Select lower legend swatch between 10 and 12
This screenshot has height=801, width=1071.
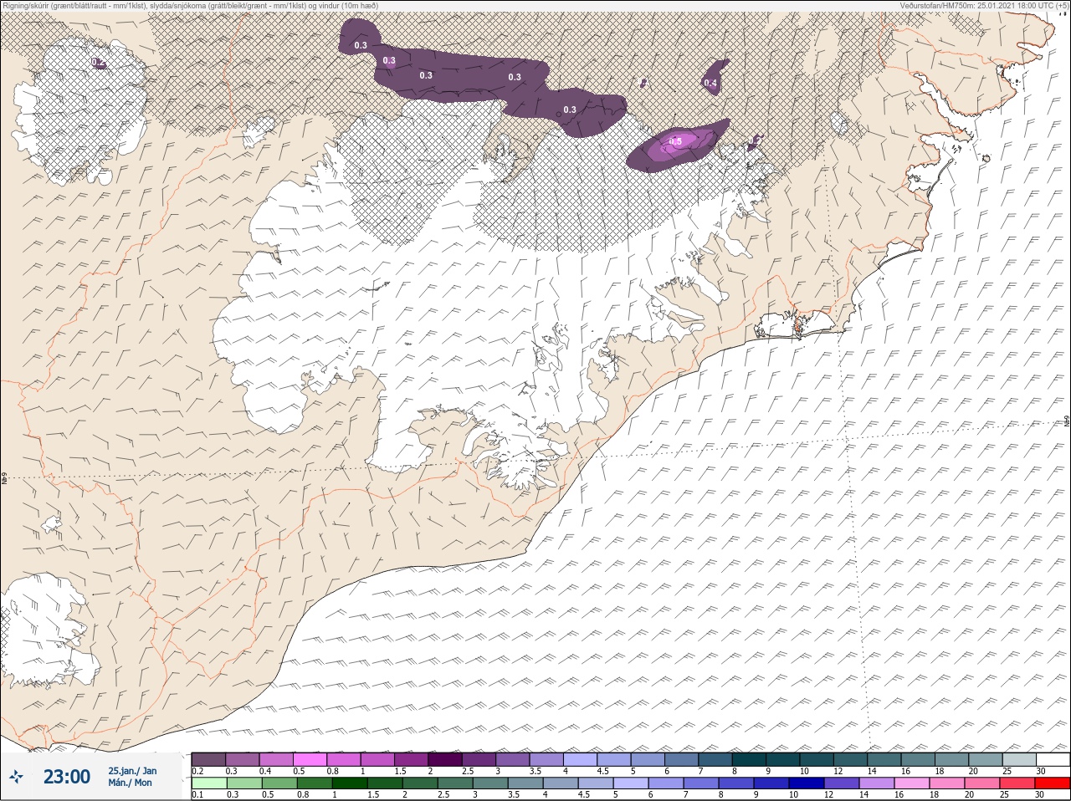806,783
